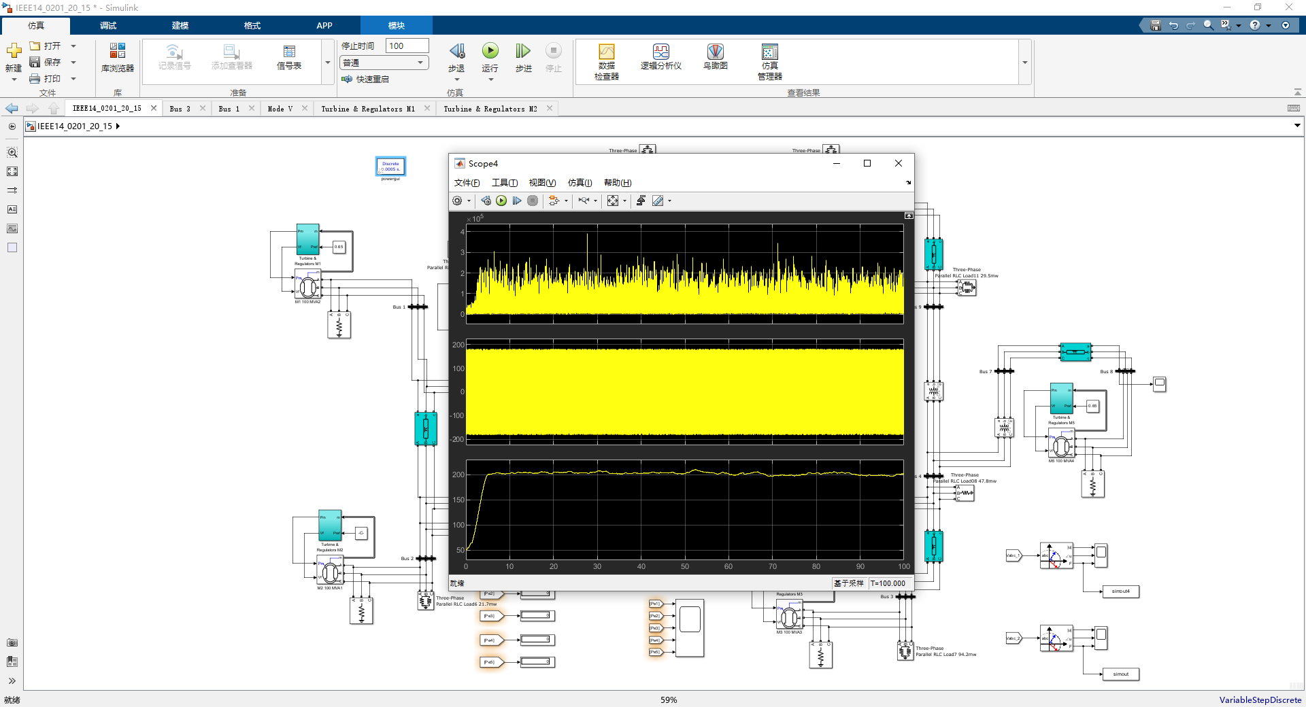The image size is (1306, 707).
Task: Click Print (打印) button in File group
Action: pyautogui.click(x=46, y=79)
